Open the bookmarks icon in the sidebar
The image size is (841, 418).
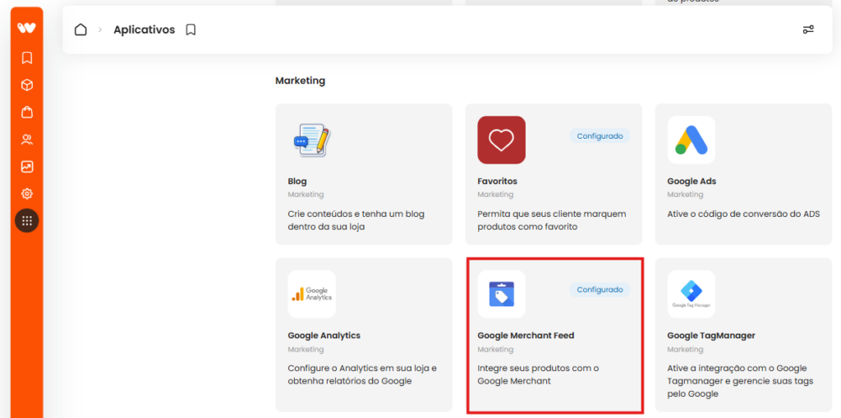[x=27, y=57]
